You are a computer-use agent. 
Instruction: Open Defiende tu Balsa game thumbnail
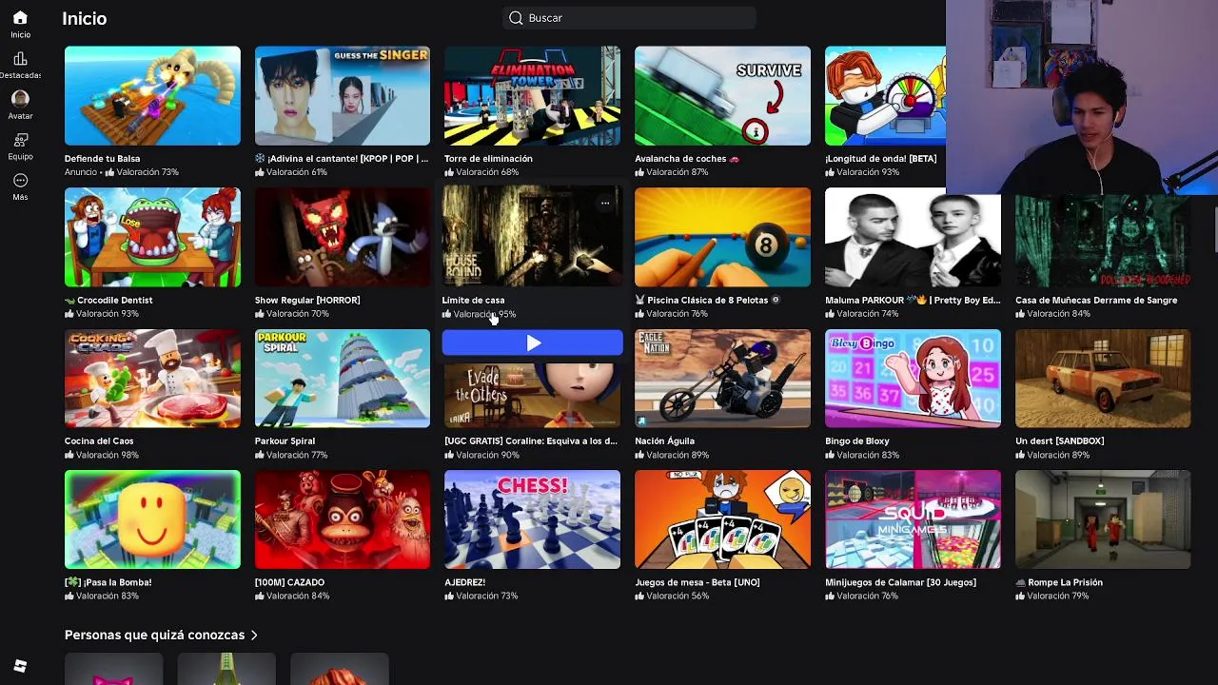pos(152,96)
